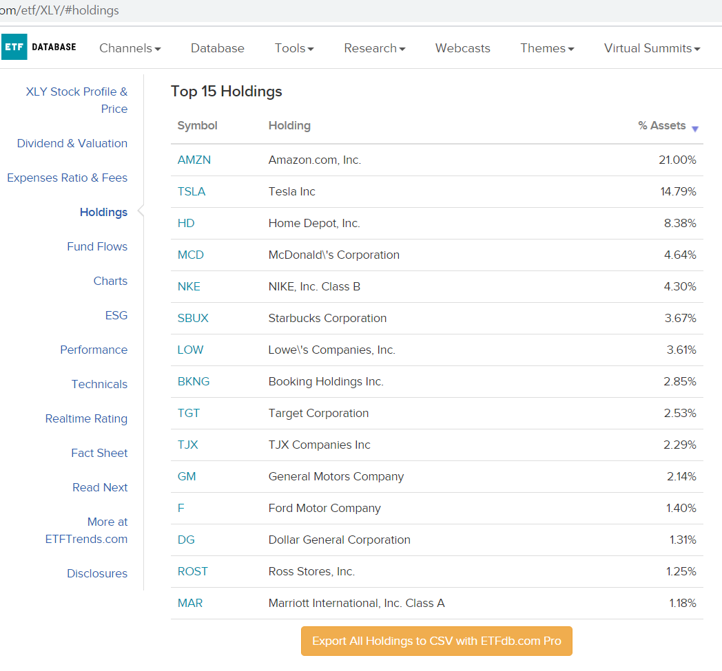Image resolution: width=722 pixels, height=671 pixels.
Task: Open the Webcasts menu item
Action: 463,48
